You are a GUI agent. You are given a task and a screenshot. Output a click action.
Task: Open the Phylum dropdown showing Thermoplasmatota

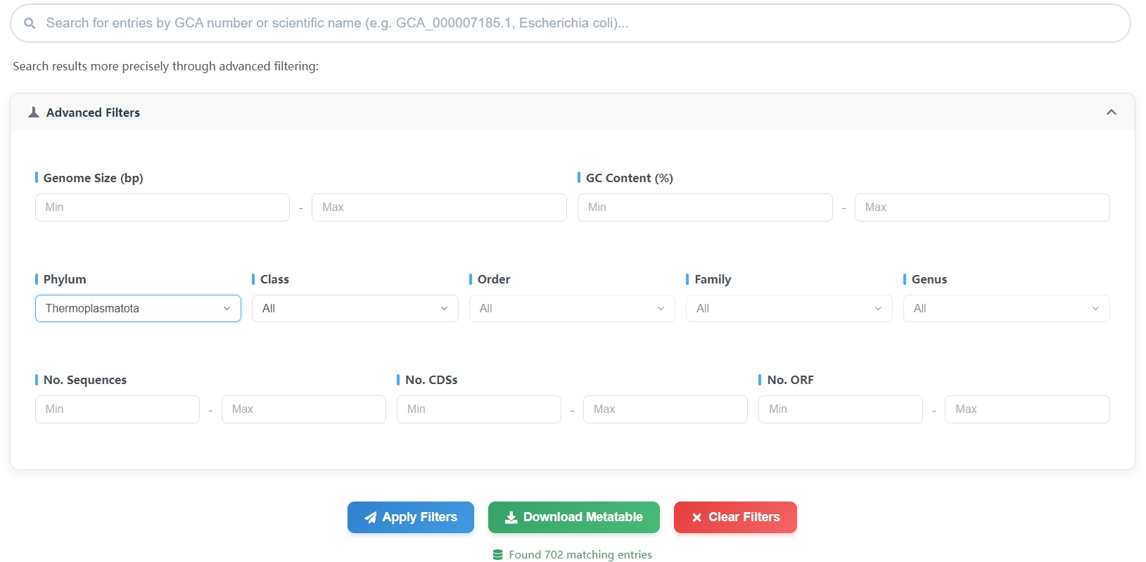click(138, 309)
